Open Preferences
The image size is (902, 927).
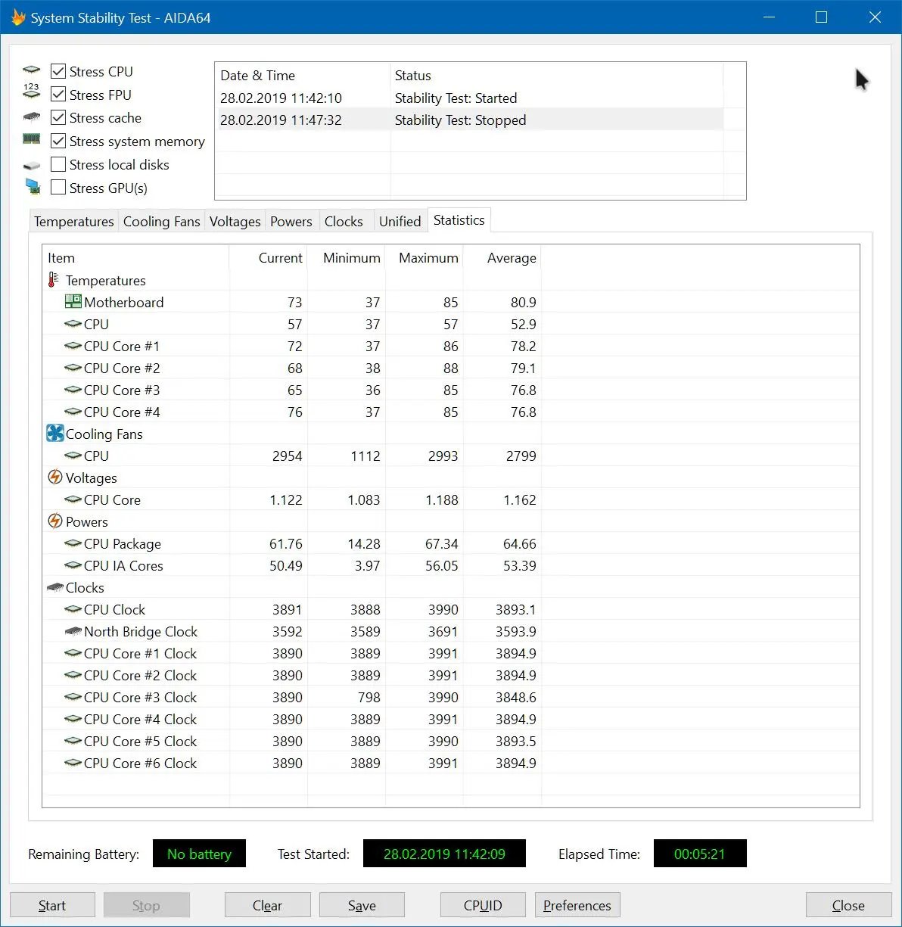(577, 905)
